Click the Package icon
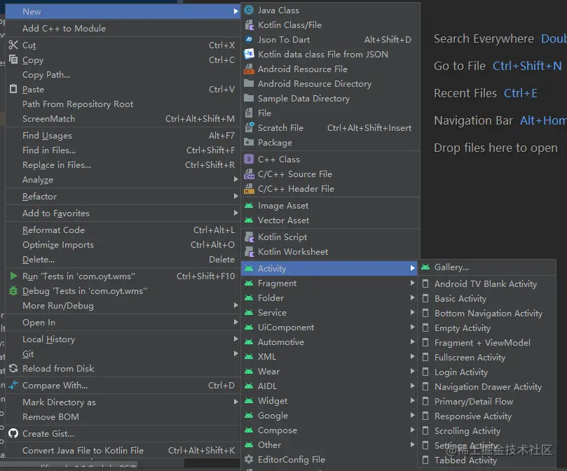The width and height of the screenshot is (567, 471). click(249, 142)
